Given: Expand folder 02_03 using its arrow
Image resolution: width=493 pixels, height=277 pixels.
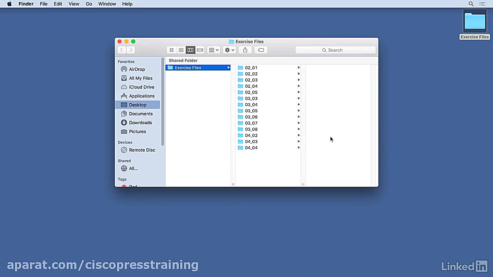Looking at the screenshot, I should click(x=298, y=80).
